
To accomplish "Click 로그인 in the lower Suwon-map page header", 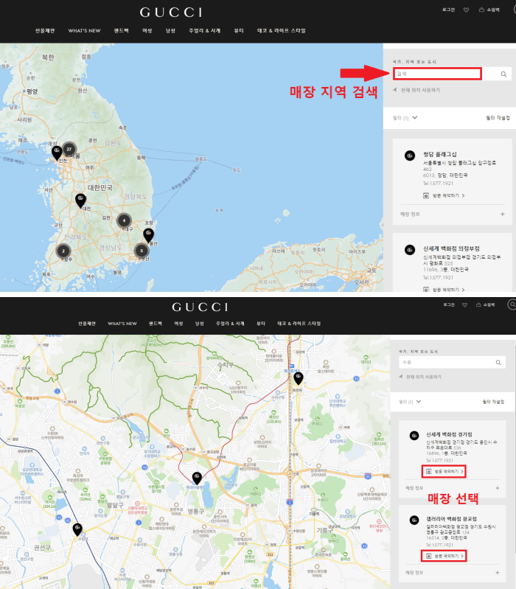I will point(448,304).
